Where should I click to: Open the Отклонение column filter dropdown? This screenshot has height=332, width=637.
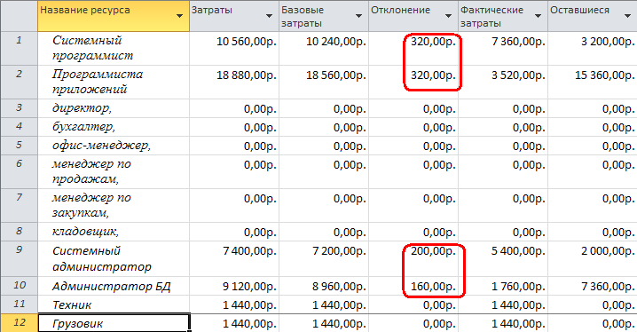pos(449,16)
